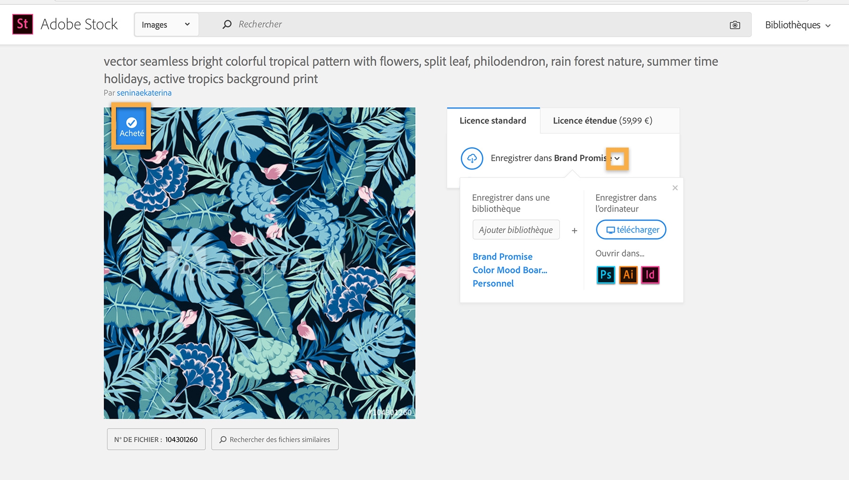Image resolution: width=849 pixels, height=480 pixels.
Task: Expand the Brand Promise library chevron
Action: click(x=617, y=158)
